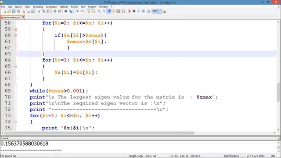The height and width of the screenshot is (158, 281).
Task: Open the Plugins menu
Action: [92, 7]
